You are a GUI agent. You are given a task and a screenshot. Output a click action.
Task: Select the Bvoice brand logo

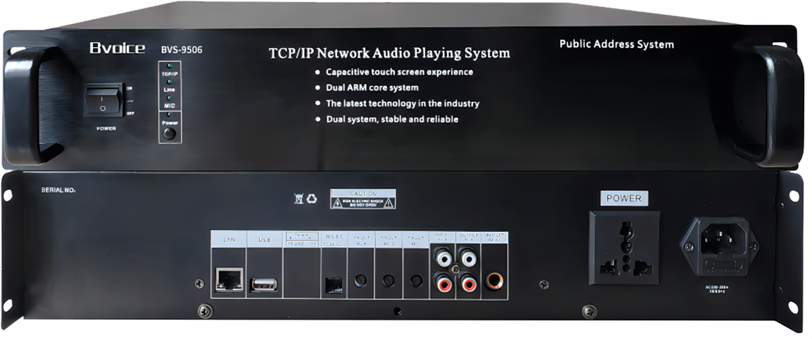click(x=117, y=48)
